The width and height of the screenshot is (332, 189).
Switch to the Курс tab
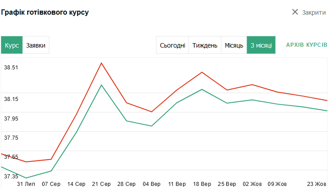pos(12,45)
